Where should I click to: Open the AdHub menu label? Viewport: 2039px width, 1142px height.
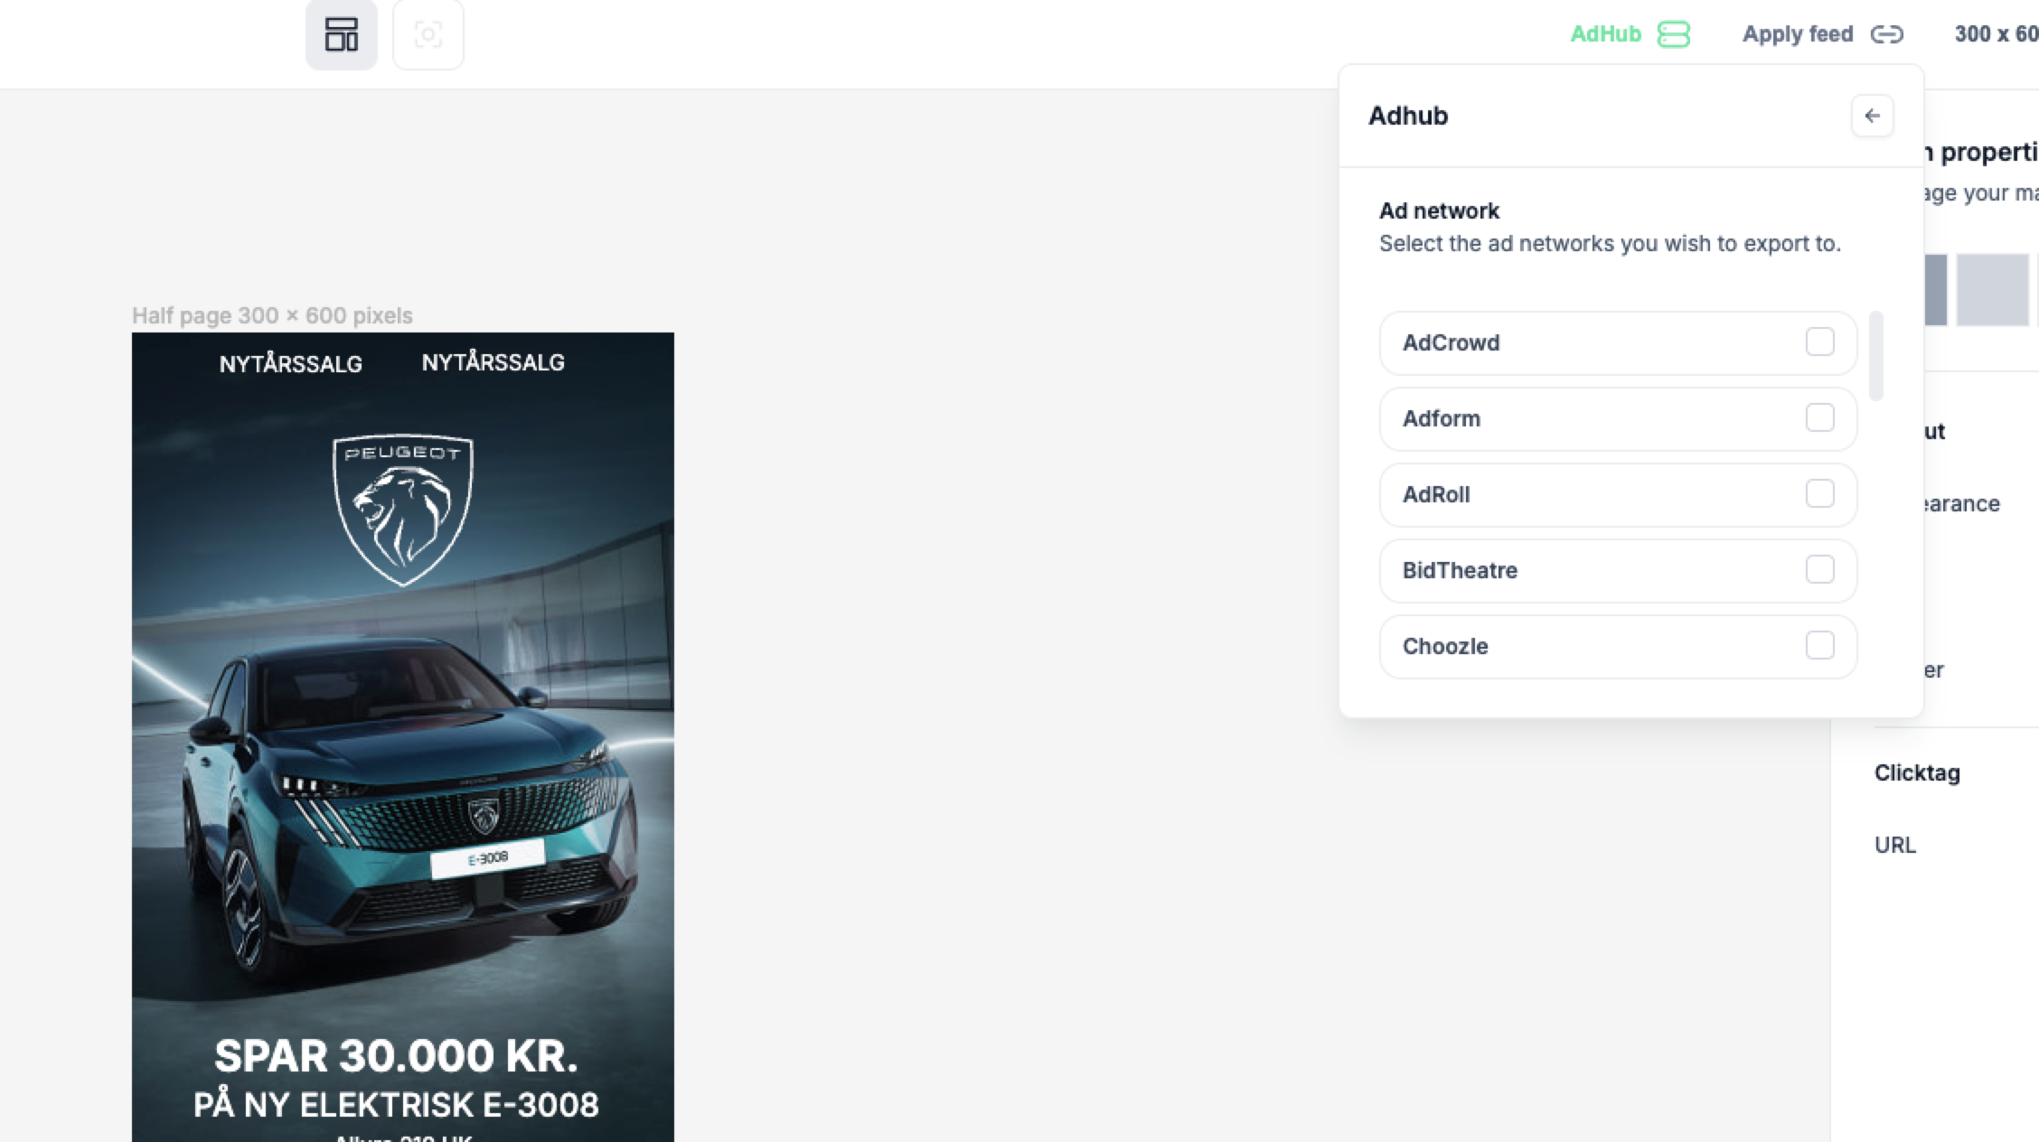(1605, 34)
